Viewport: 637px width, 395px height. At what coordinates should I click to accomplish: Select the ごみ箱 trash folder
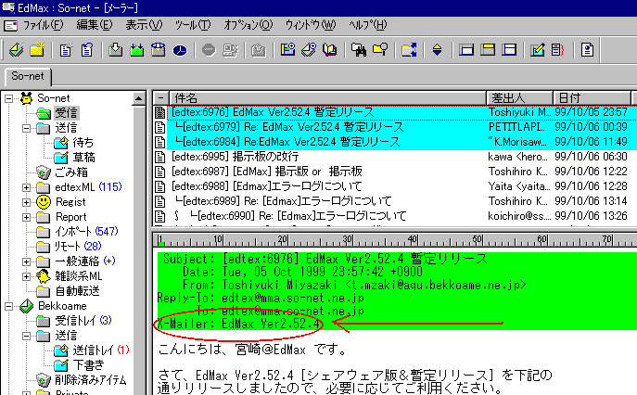tap(71, 172)
